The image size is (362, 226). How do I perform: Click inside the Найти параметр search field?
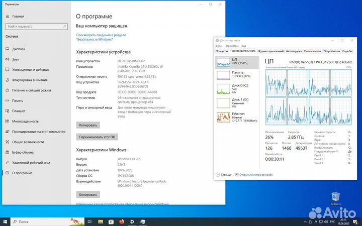(x=37, y=27)
